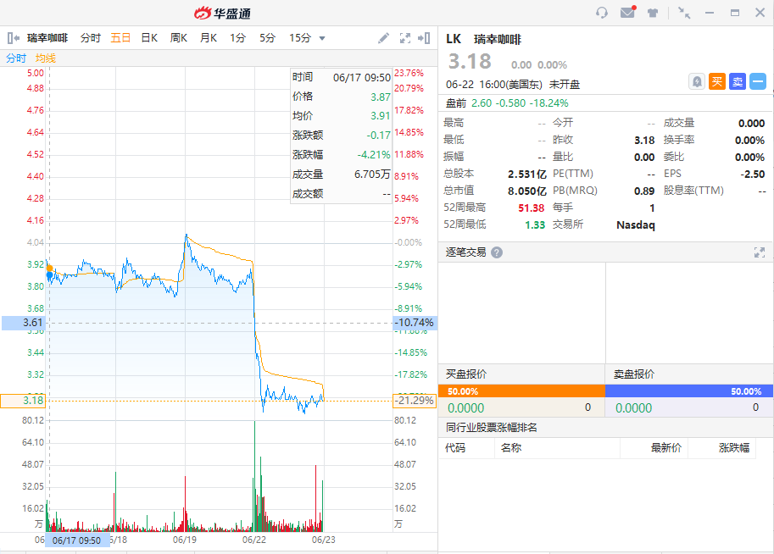Switch to 1分 chart tab

pyautogui.click(x=237, y=38)
